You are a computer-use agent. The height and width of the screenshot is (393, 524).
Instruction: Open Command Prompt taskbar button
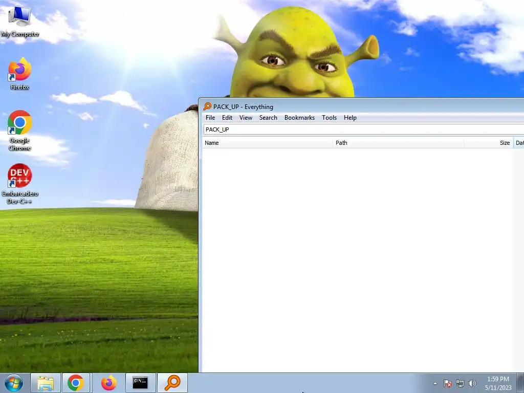140,383
